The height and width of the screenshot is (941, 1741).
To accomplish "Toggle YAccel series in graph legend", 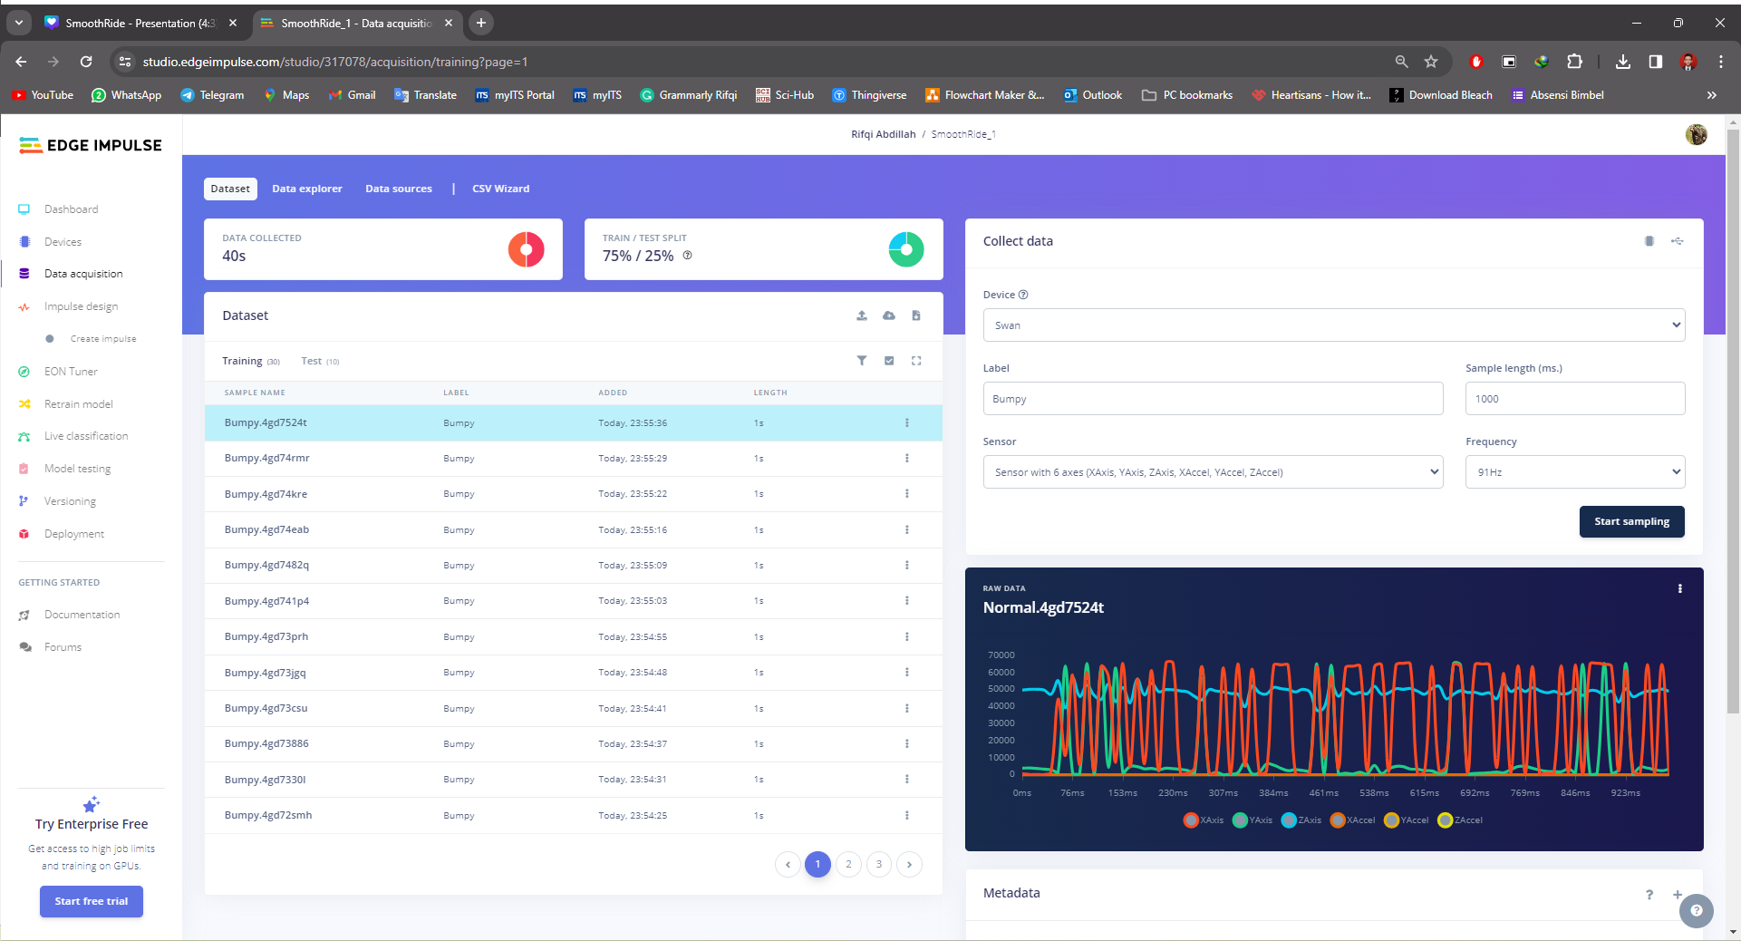I will (x=1407, y=820).
